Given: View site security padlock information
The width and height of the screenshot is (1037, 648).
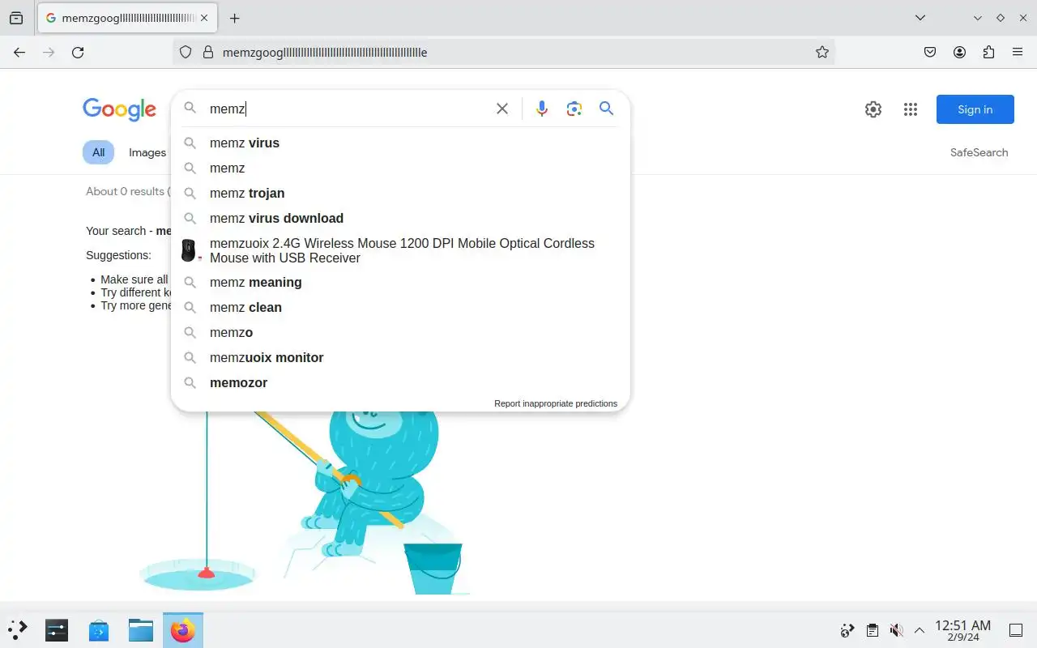Looking at the screenshot, I should pos(207,52).
